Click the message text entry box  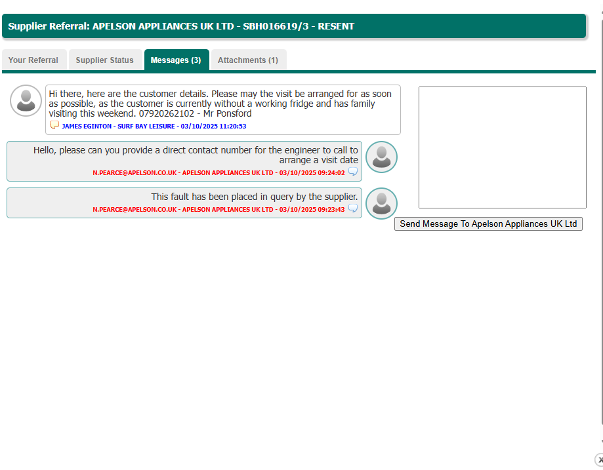point(502,147)
